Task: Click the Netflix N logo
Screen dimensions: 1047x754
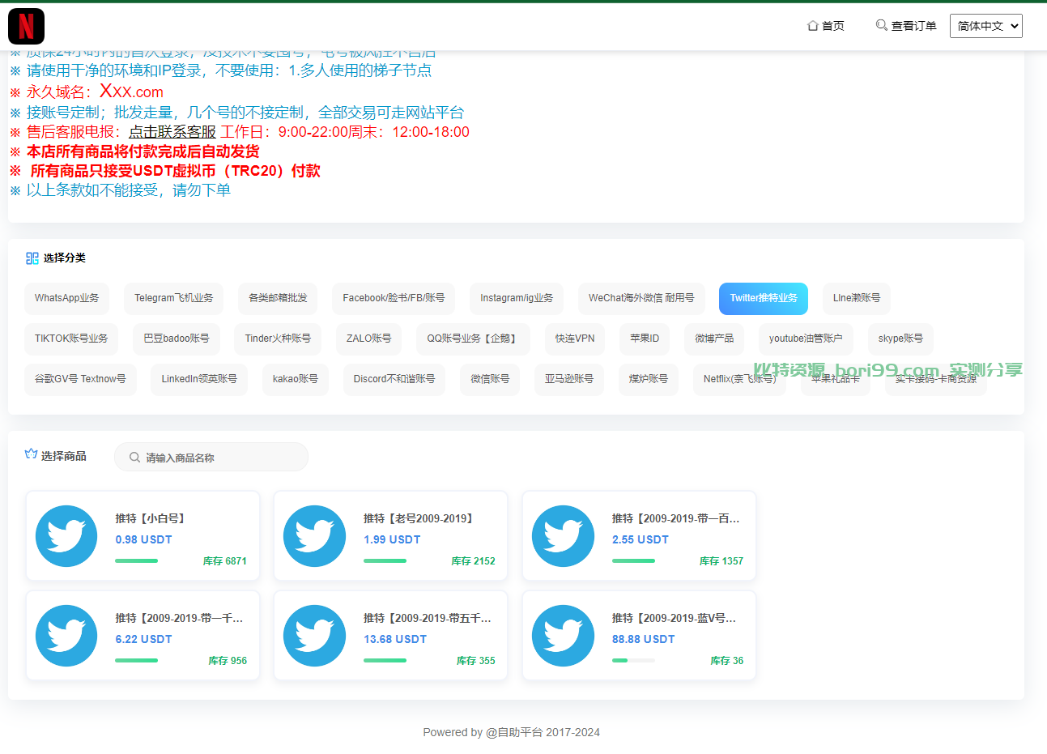Action: 26,26
